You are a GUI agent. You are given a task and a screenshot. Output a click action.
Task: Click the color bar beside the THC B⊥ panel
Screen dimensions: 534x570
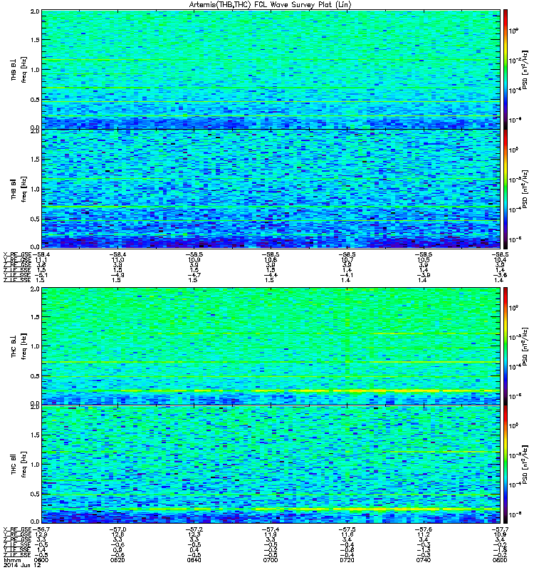click(506, 346)
